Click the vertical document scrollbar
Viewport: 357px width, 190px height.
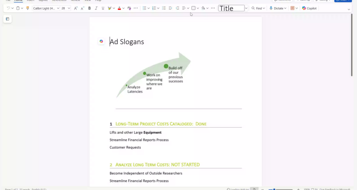352,45
